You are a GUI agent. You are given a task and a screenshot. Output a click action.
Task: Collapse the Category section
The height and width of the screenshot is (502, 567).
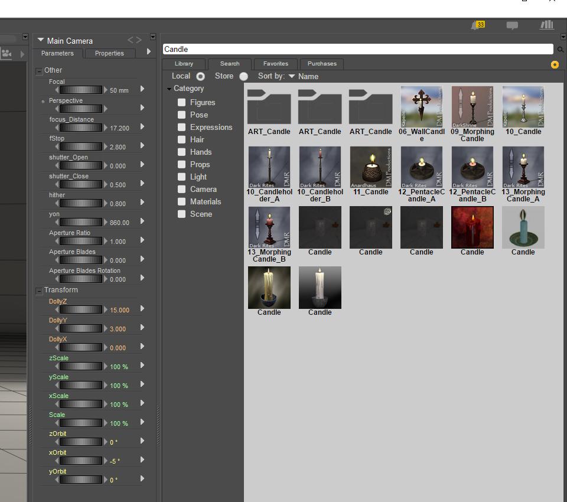[169, 89]
